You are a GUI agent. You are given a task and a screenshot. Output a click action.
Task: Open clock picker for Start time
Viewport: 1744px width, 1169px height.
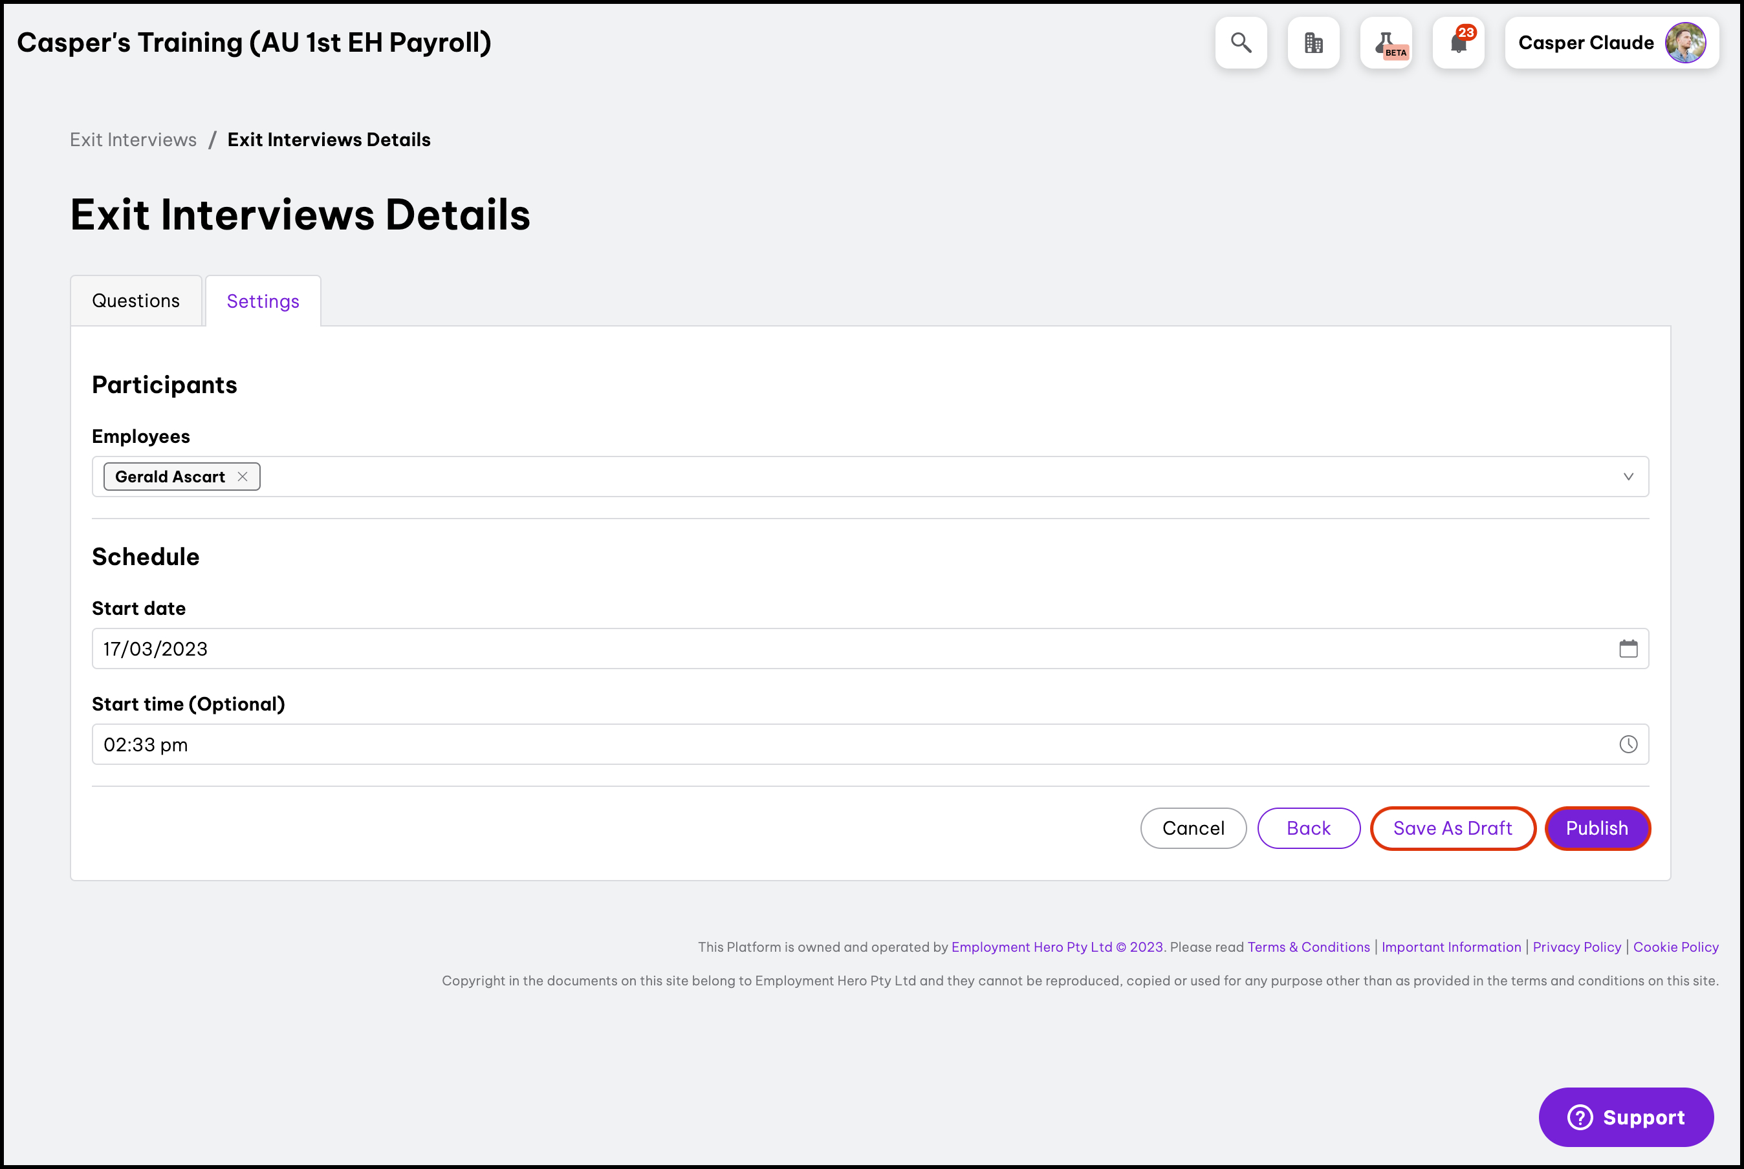point(1628,744)
